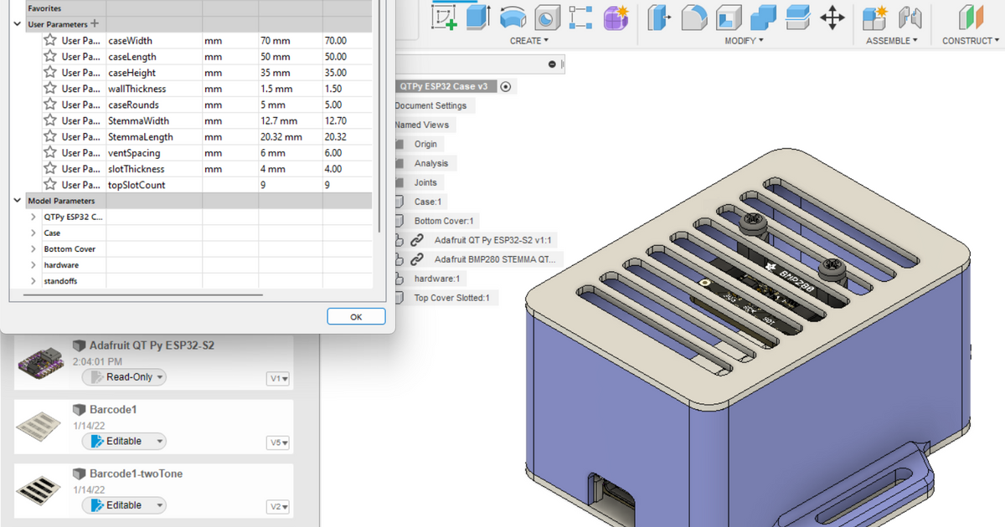The image size is (1005, 527).
Task: Click the Extrude tool icon
Action: [x=478, y=17]
